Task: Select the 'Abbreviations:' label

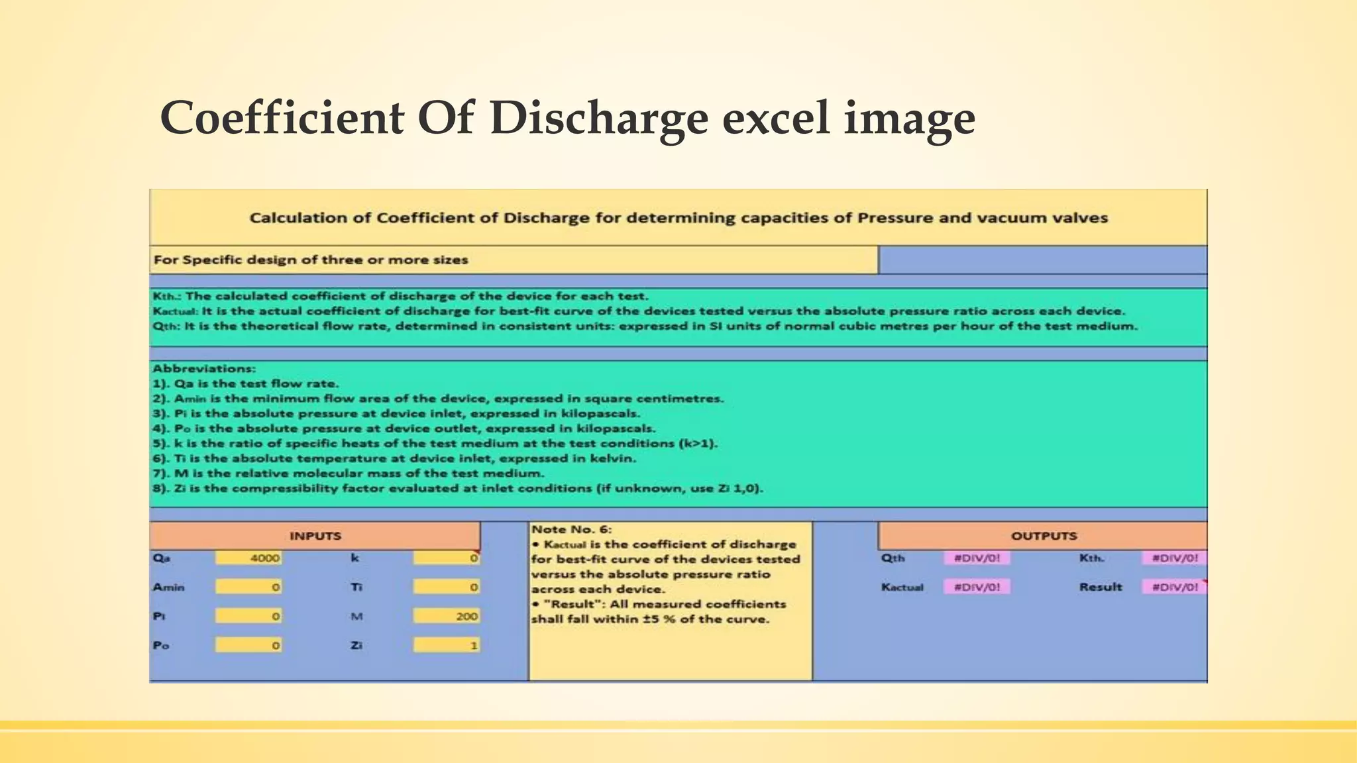Action: (204, 368)
